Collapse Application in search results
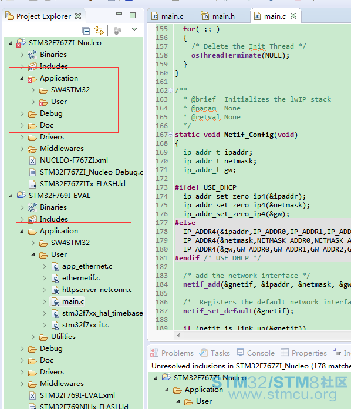The height and width of the screenshot is (409, 351). click(167, 390)
